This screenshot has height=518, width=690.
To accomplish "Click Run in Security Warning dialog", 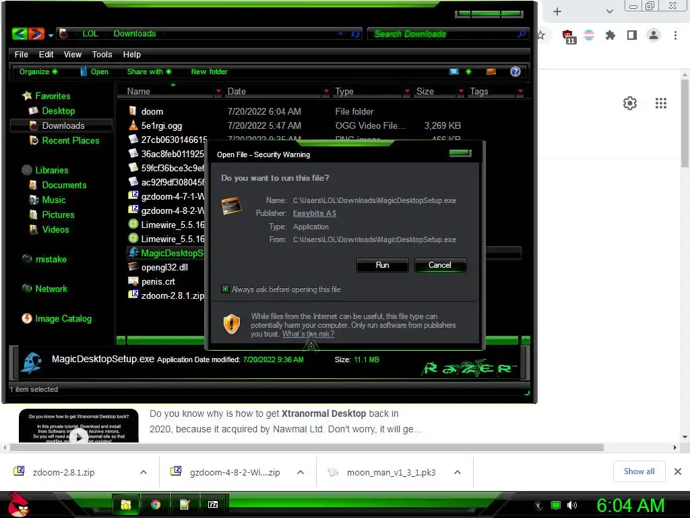I will (383, 265).
